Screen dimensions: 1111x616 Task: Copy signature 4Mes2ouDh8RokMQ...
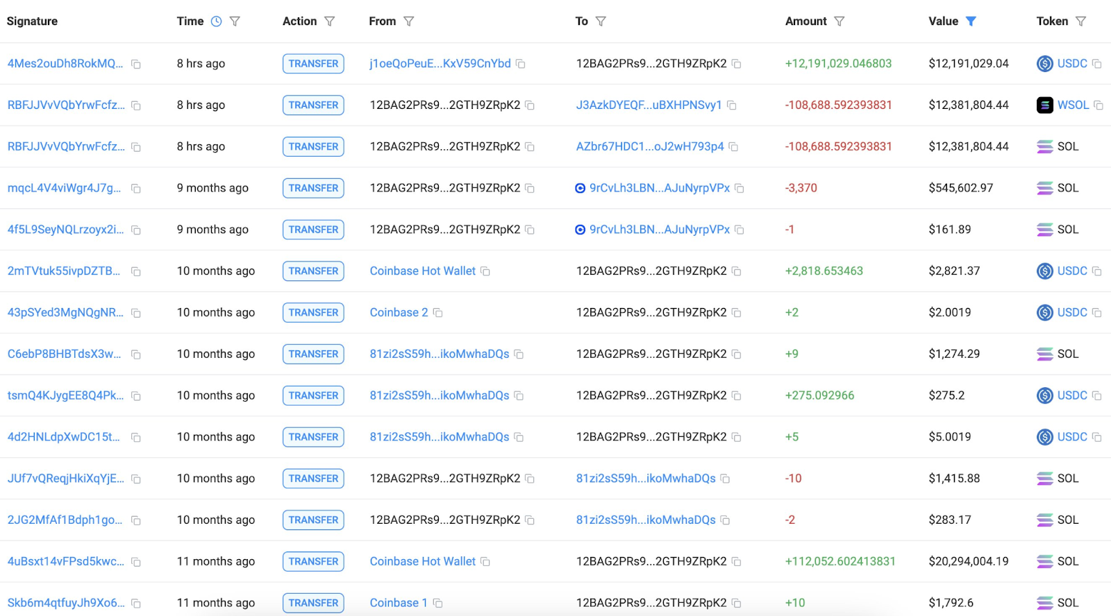tap(136, 65)
